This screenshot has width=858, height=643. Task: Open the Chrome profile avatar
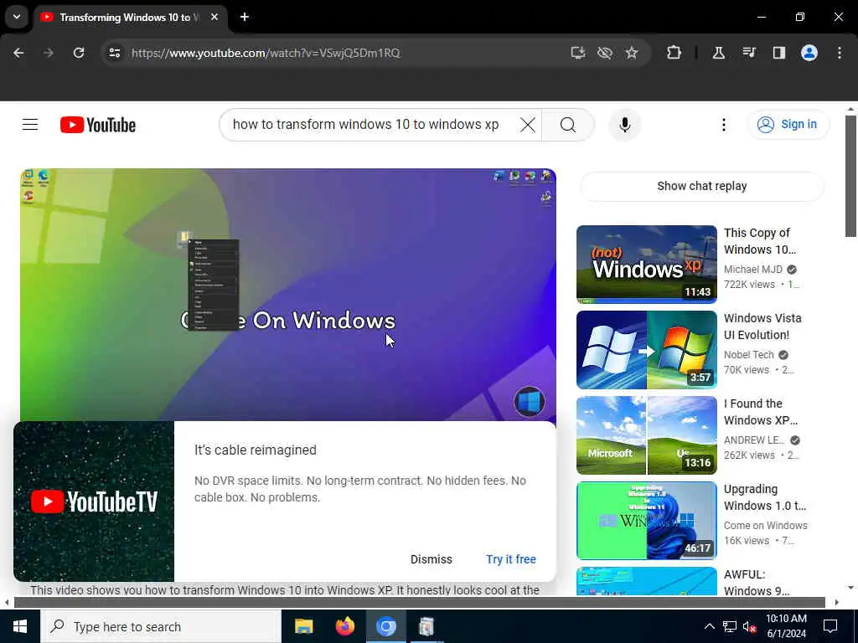click(x=809, y=53)
